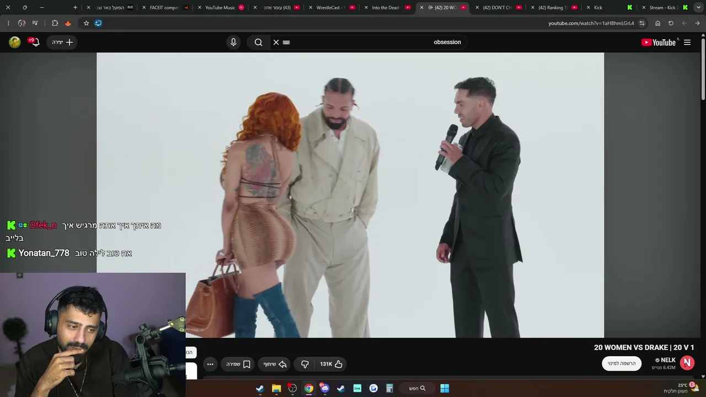Dislike the video with the thumbs-down
The image size is (706, 397).
(x=305, y=364)
